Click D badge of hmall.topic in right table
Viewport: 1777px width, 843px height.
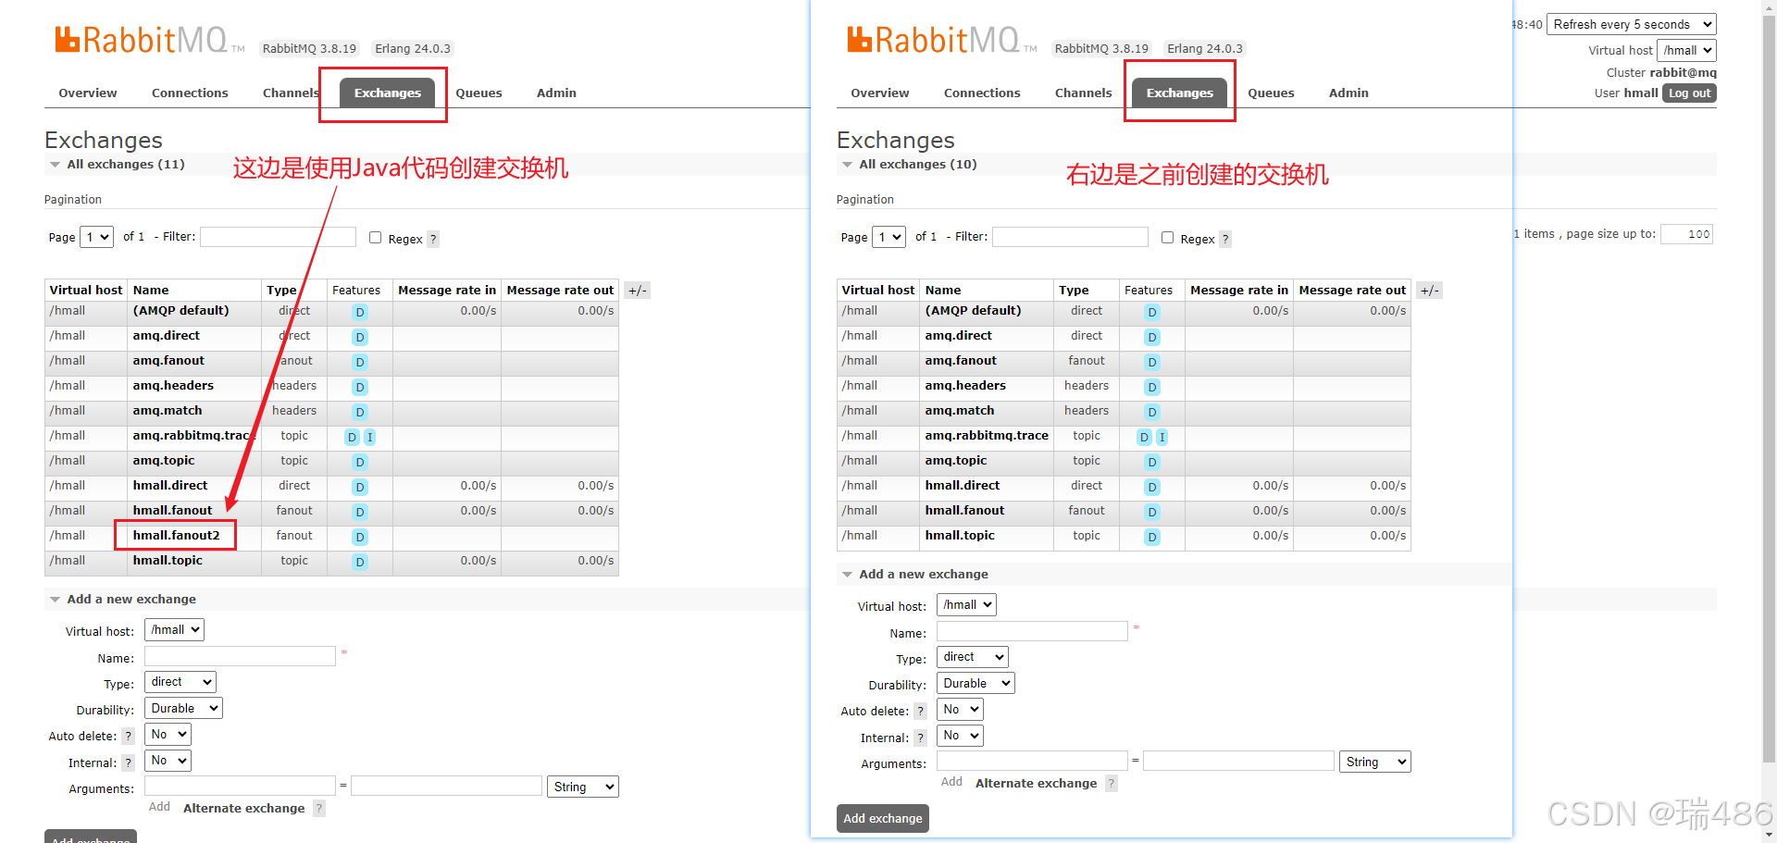click(1152, 537)
